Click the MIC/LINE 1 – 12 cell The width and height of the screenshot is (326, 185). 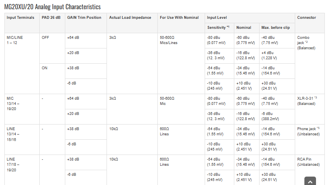22,63
